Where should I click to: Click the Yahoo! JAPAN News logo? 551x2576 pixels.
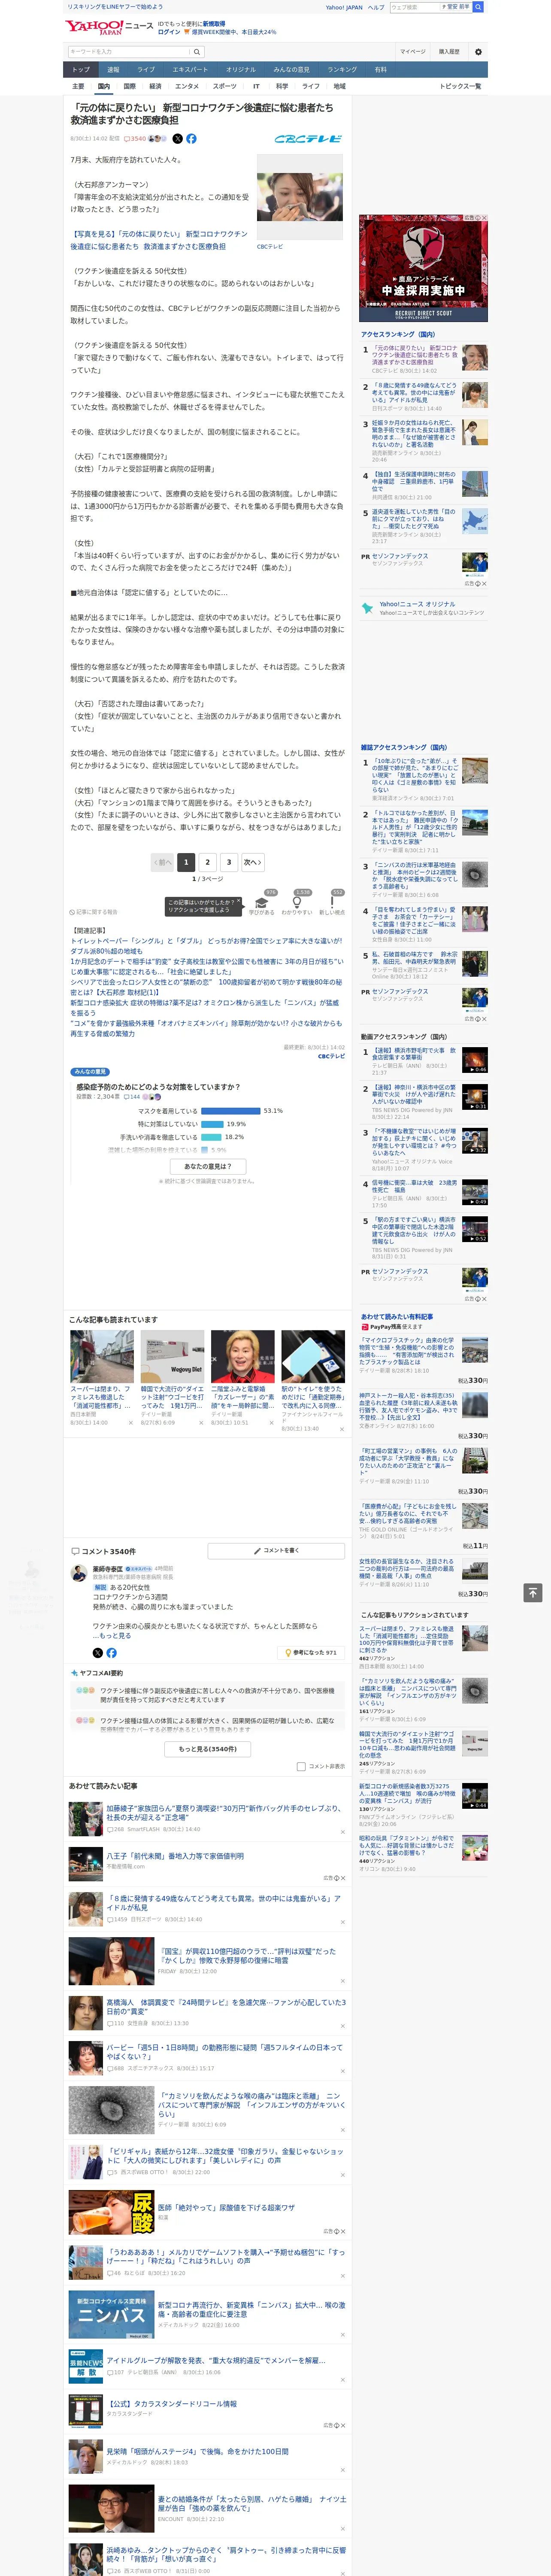pos(110,27)
